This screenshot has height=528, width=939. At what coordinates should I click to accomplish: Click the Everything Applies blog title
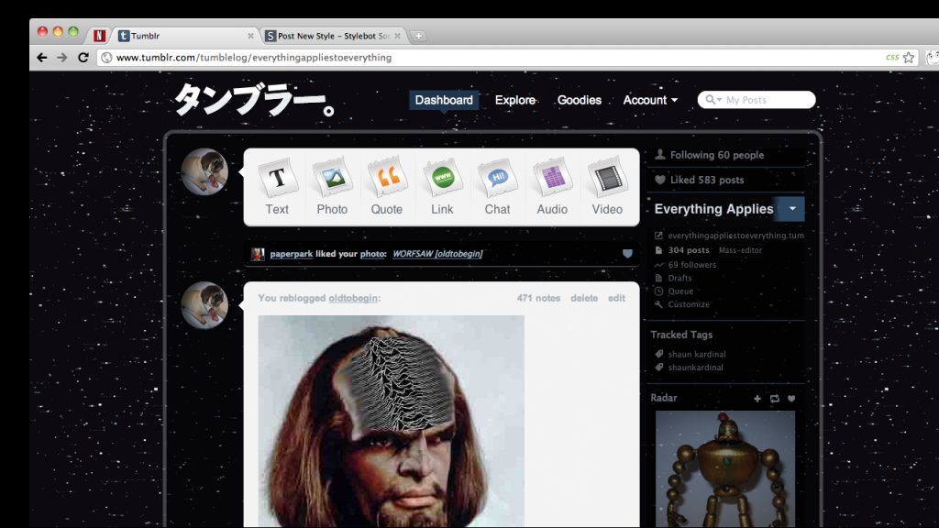tap(713, 209)
